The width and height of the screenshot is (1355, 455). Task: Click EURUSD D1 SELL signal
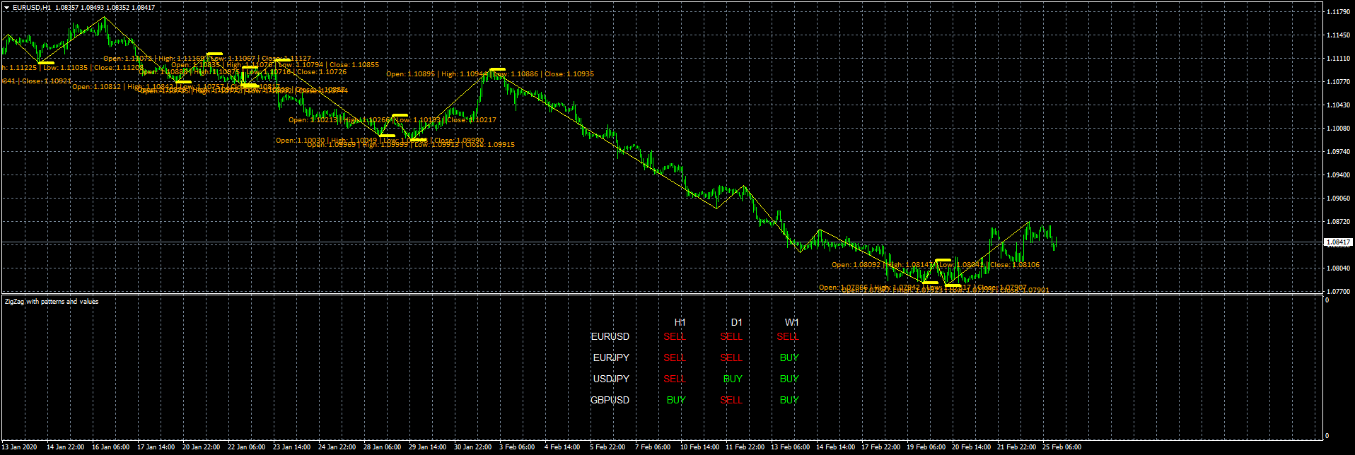pos(731,336)
